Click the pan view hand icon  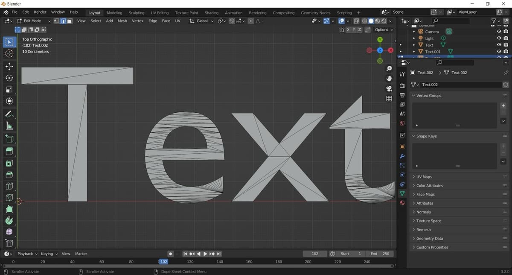point(389,79)
